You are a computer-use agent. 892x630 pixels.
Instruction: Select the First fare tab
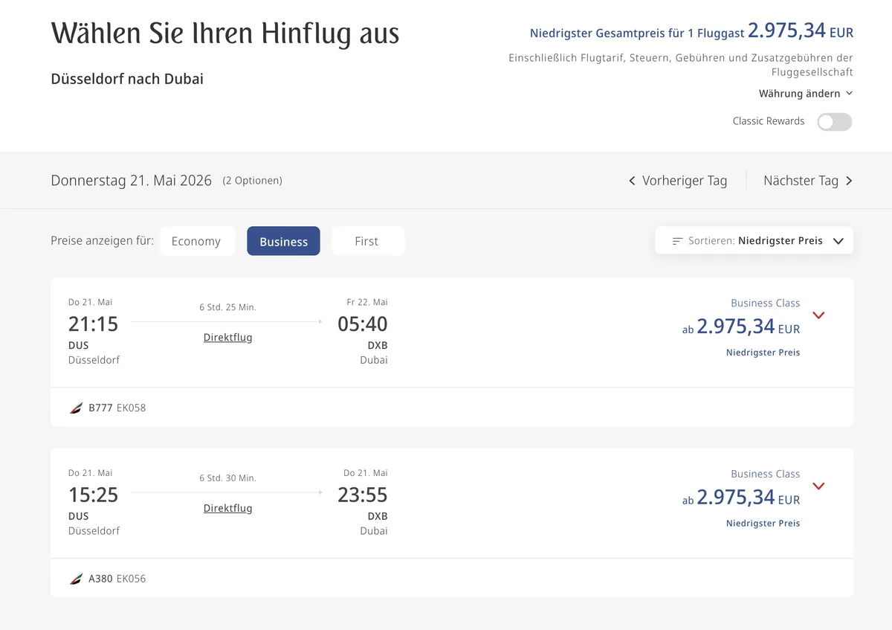367,241
